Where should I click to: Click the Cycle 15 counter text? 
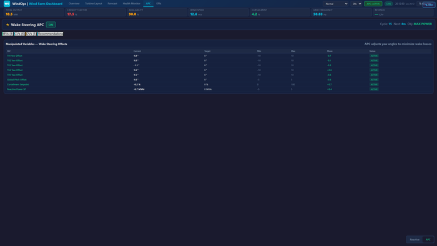[386, 24]
